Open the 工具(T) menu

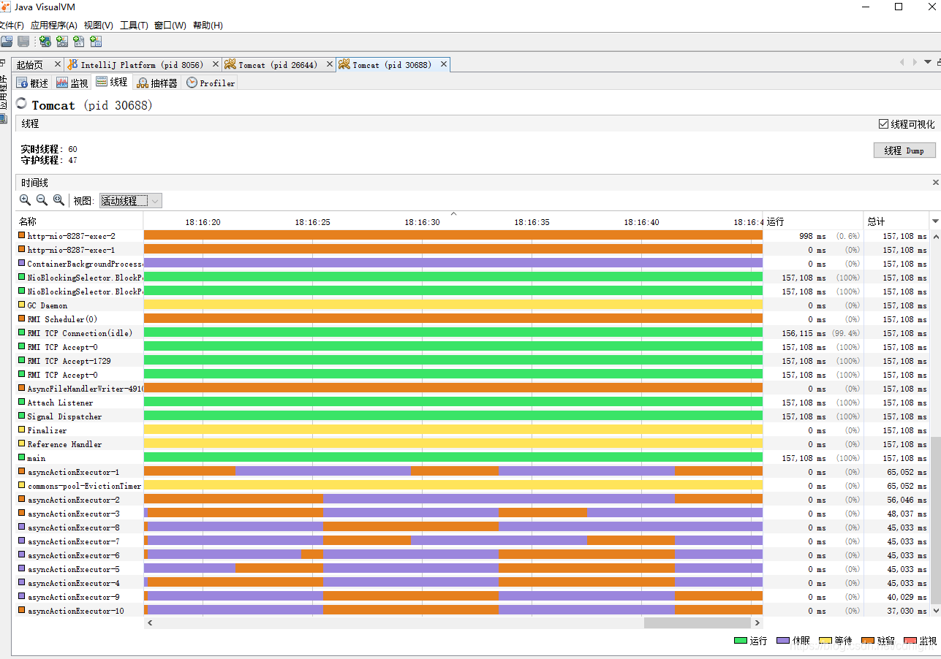134,25
